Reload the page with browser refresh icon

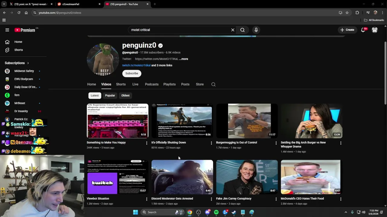[x=19, y=13]
